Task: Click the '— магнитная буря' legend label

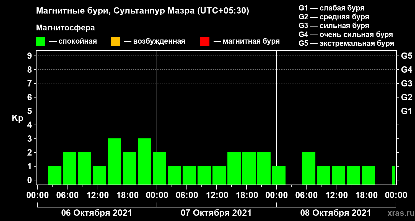Action: tap(247, 41)
